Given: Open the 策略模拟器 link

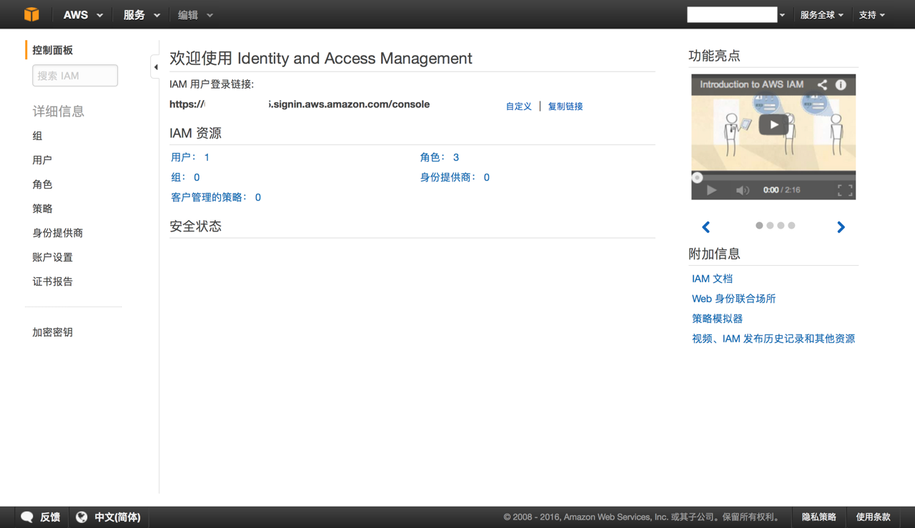Looking at the screenshot, I should click(717, 319).
